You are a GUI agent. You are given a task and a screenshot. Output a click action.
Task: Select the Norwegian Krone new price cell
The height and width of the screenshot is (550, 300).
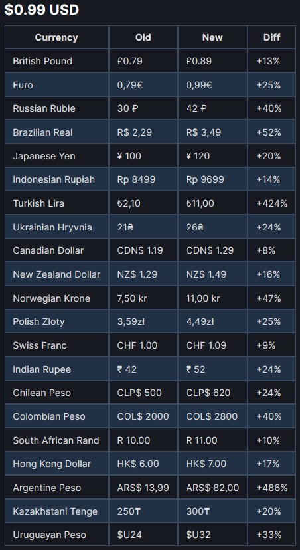(x=212, y=298)
